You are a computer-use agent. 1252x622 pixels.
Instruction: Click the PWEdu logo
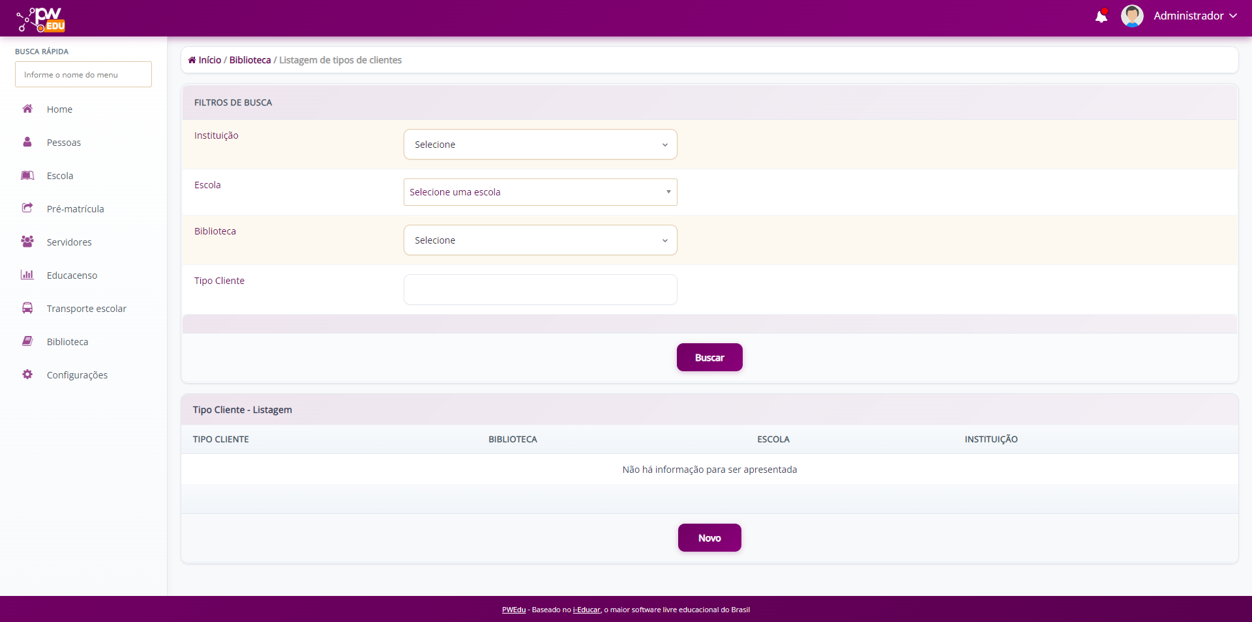(x=39, y=18)
